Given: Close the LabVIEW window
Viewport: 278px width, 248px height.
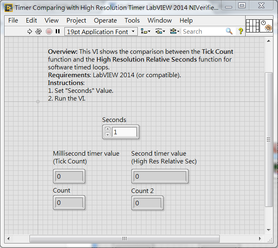Looking at the screenshot, I should click(x=261, y=6).
